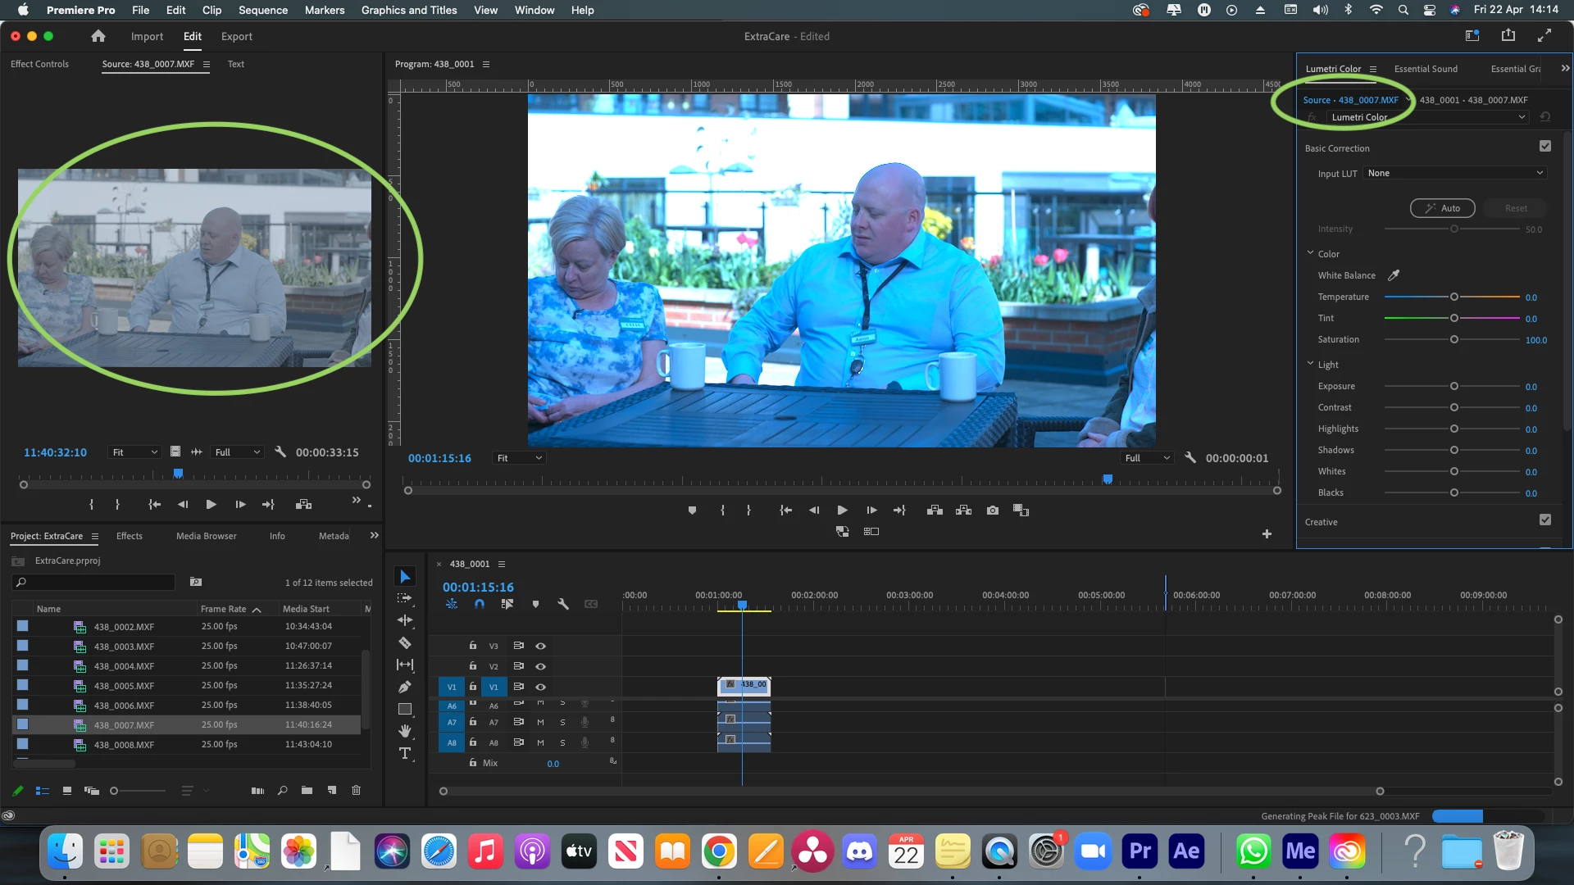Collapse the Light section
Viewport: 1574px width, 885px height.
pos(1310,364)
